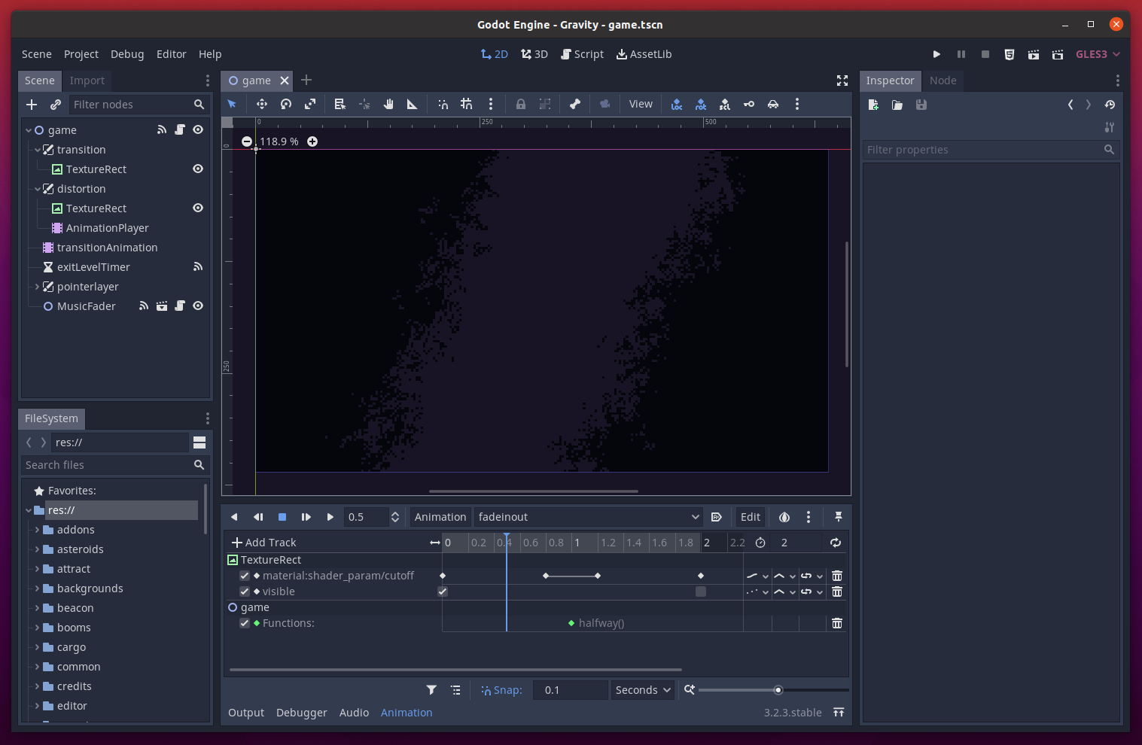Open the fadeinout animation dropdown
Screen dimensions: 1142x745
click(587, 517)
